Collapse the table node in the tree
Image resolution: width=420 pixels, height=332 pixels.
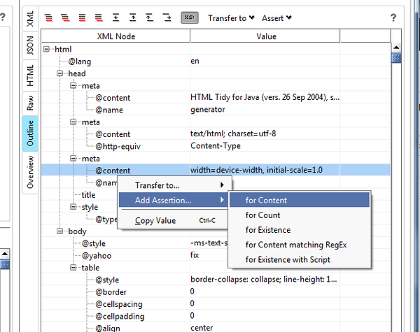coord(74,268)
